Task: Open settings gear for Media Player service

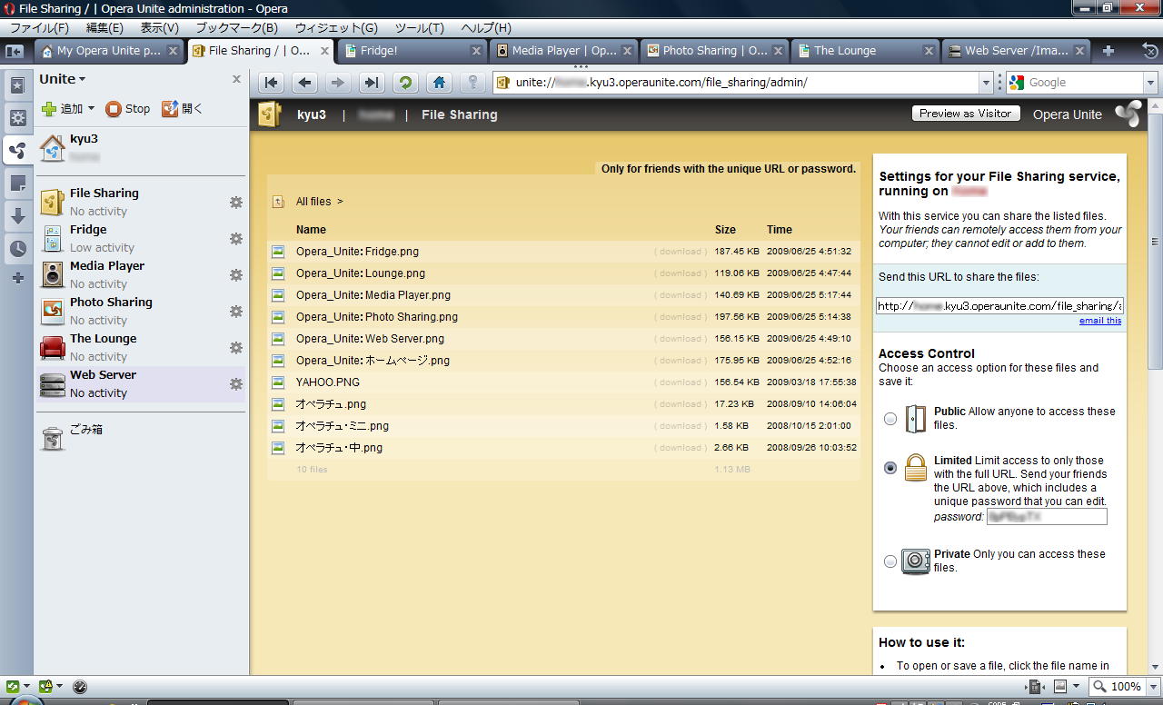Action: coord(236,274)
